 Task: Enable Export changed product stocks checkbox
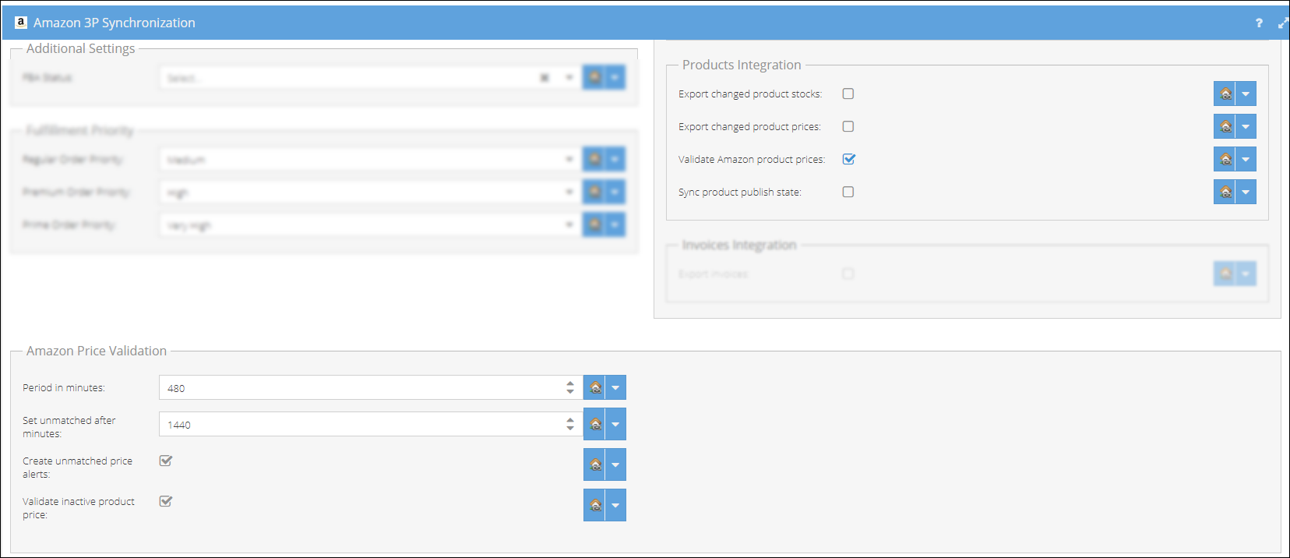click(848, 94)
